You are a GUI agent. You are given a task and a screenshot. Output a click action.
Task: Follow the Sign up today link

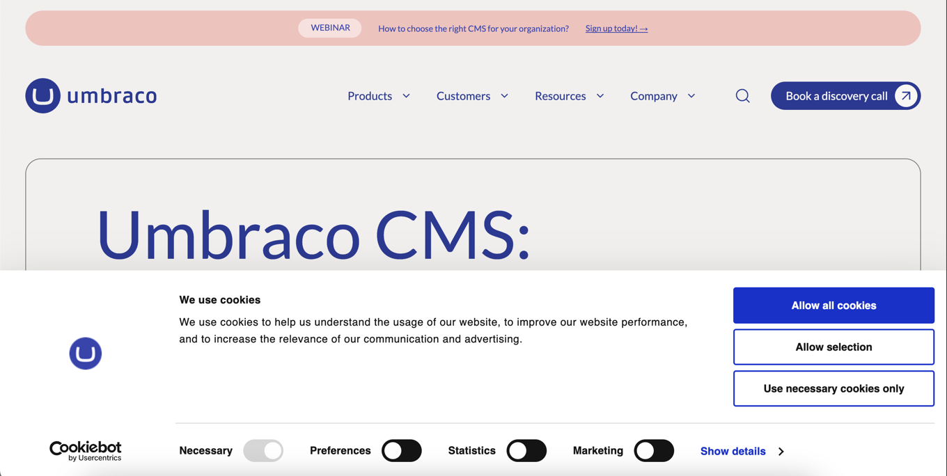point(616,29)
